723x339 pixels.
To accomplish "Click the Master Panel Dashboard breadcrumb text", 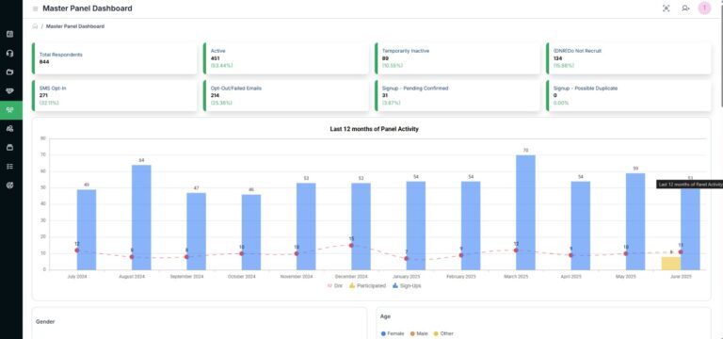I will coord(75,26).
